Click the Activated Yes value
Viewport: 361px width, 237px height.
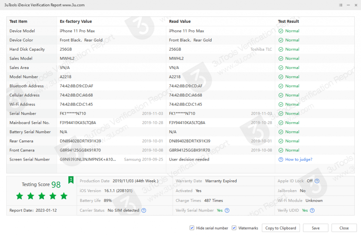point(198,191)
